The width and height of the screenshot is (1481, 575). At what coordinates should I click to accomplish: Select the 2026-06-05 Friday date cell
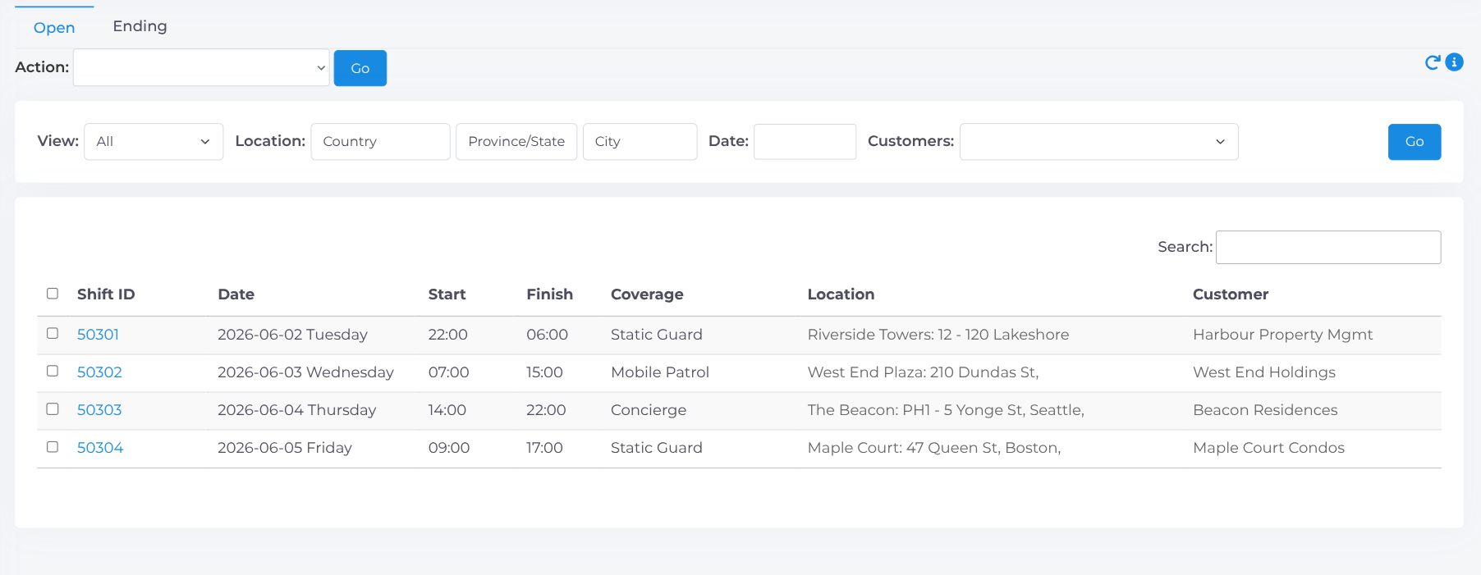(284, 448)
